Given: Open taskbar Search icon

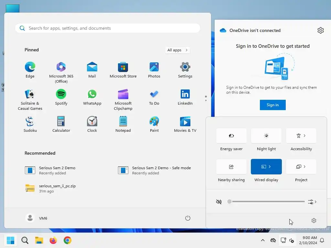Looking at the screenshot, I should (25, 240).
